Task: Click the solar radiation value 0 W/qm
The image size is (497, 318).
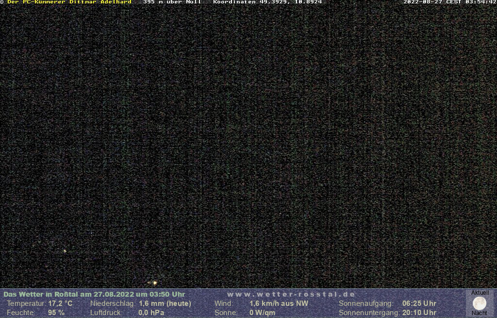Action: tap(262, 313)
